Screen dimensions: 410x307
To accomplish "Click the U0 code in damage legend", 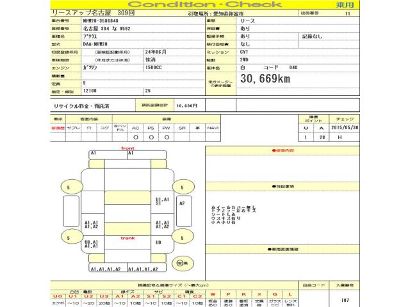I will point(57,297).
